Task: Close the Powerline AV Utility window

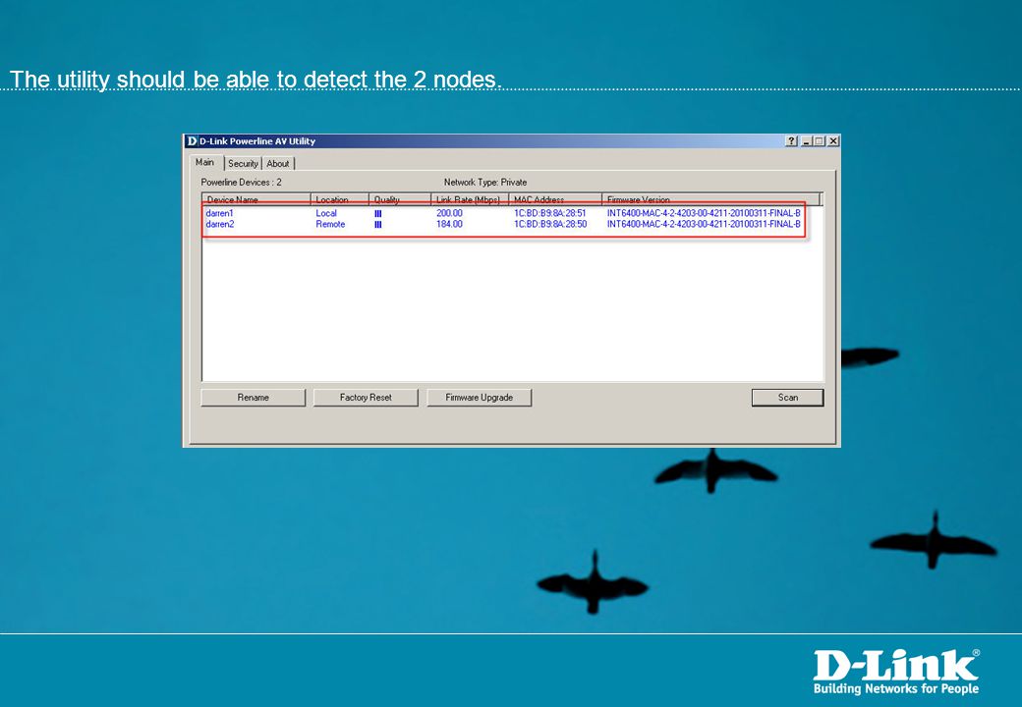Action: [x=833, y=140]
